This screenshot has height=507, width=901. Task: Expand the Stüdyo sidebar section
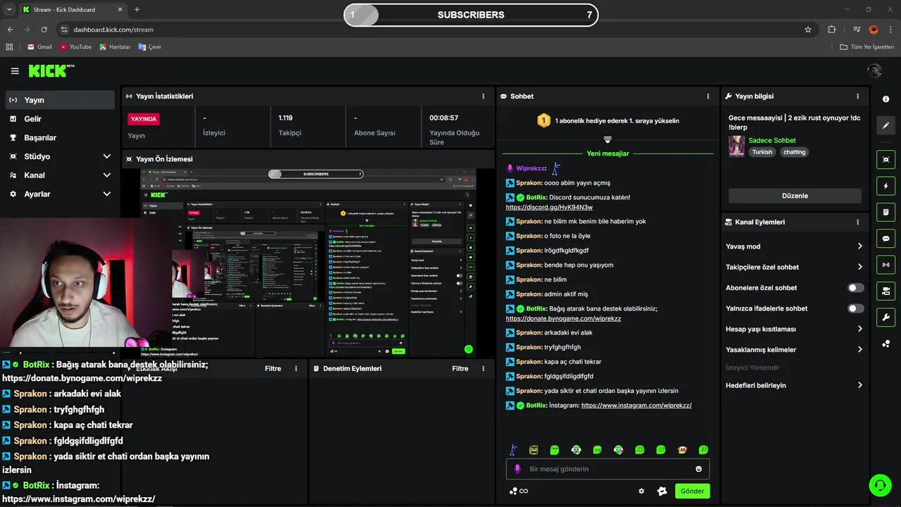pos(107,156)
